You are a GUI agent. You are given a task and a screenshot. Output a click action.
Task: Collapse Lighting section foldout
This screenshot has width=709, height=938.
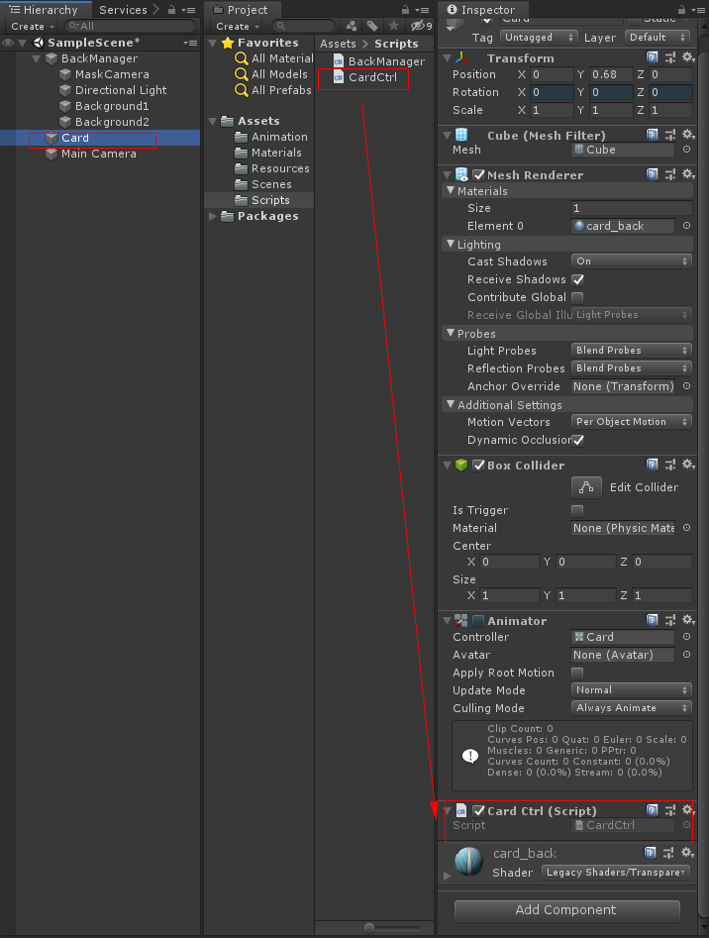click(x=451, y=244)
